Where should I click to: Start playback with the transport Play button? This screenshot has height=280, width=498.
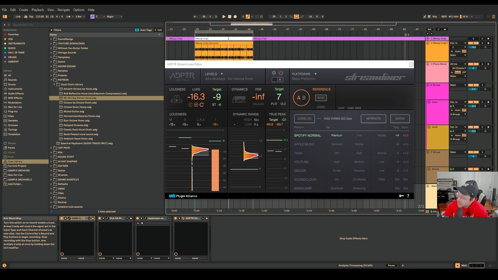[x=224, y=17]
